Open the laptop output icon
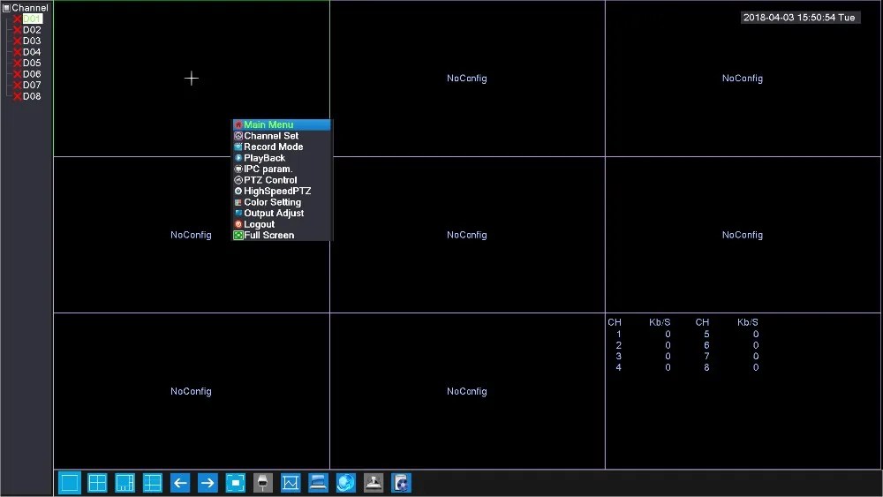Viewport: 883px width, 497px height. 318,483
